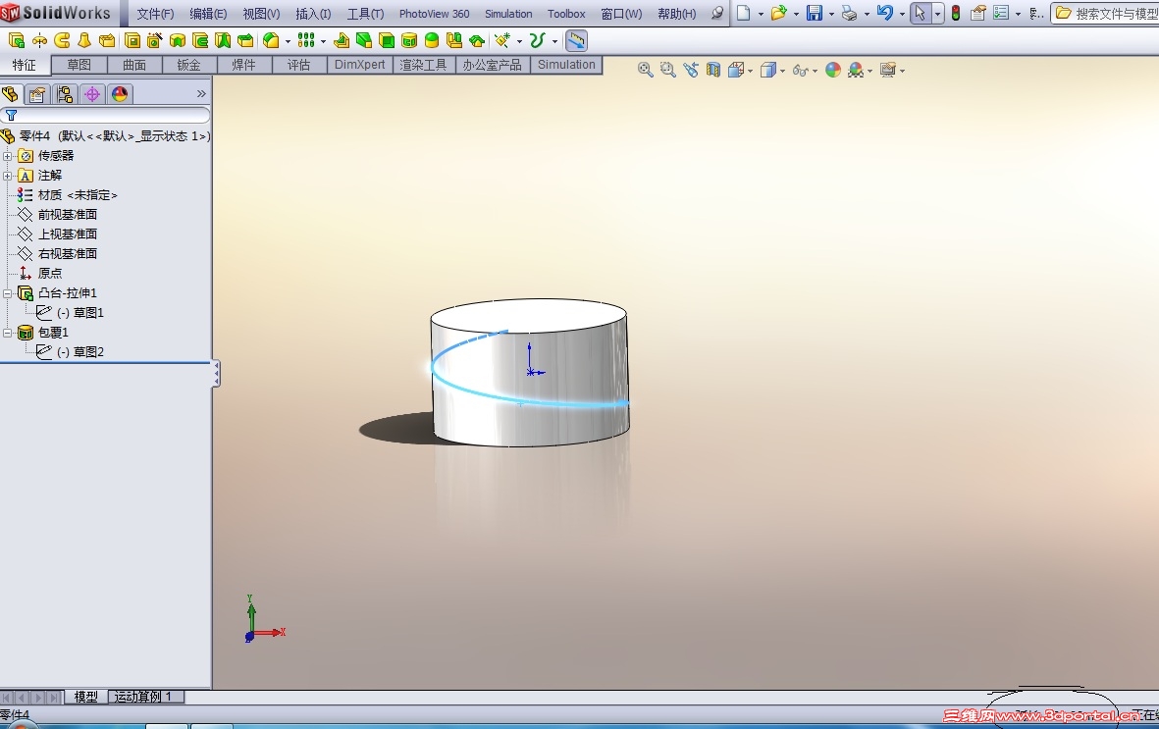
Task: Toggle the Section View icon
Action: coord(713,71)
